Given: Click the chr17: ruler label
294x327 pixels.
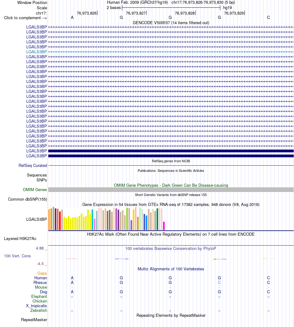Looking at the screenshot, I should 41,13.
